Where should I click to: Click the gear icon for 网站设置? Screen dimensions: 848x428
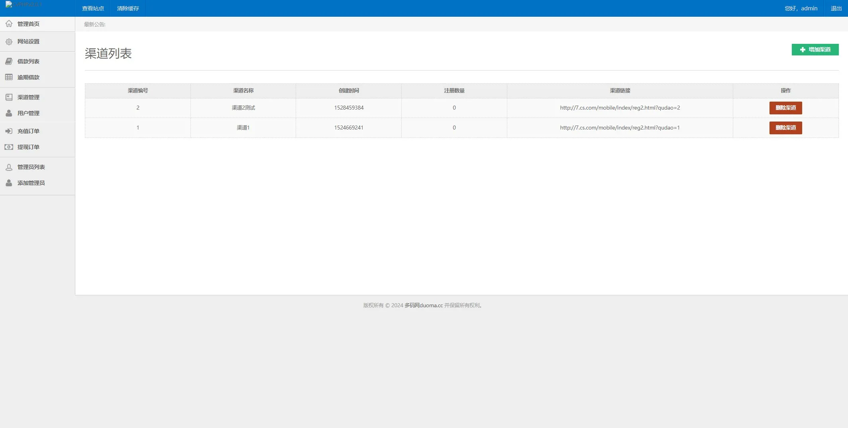9,41
